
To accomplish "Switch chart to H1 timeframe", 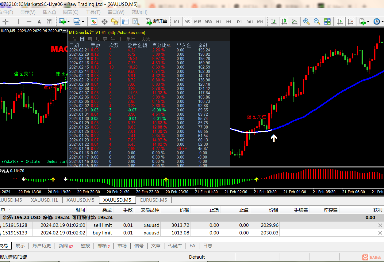I will pos(218,21).
